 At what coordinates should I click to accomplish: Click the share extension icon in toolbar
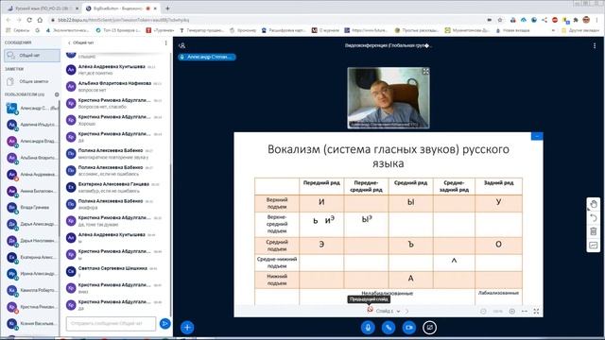tap(544, 20)
